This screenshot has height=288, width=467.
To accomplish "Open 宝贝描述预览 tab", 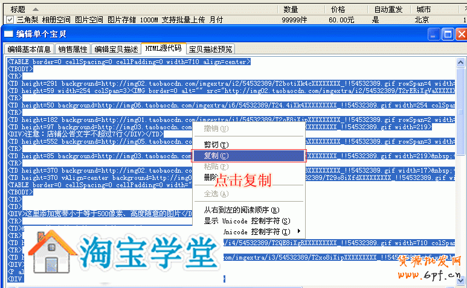I will 210,49.
